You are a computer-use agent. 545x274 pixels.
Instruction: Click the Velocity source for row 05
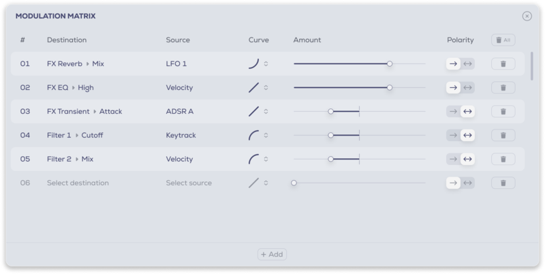tap(179, 159)
